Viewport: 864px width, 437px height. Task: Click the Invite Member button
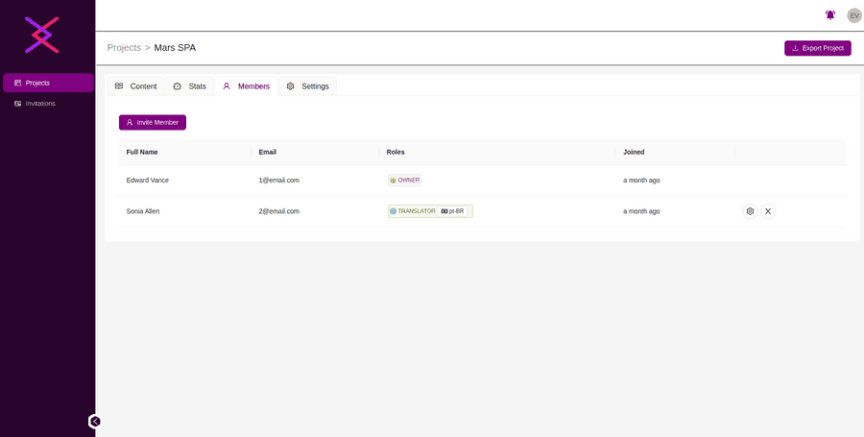coord(153,123)
